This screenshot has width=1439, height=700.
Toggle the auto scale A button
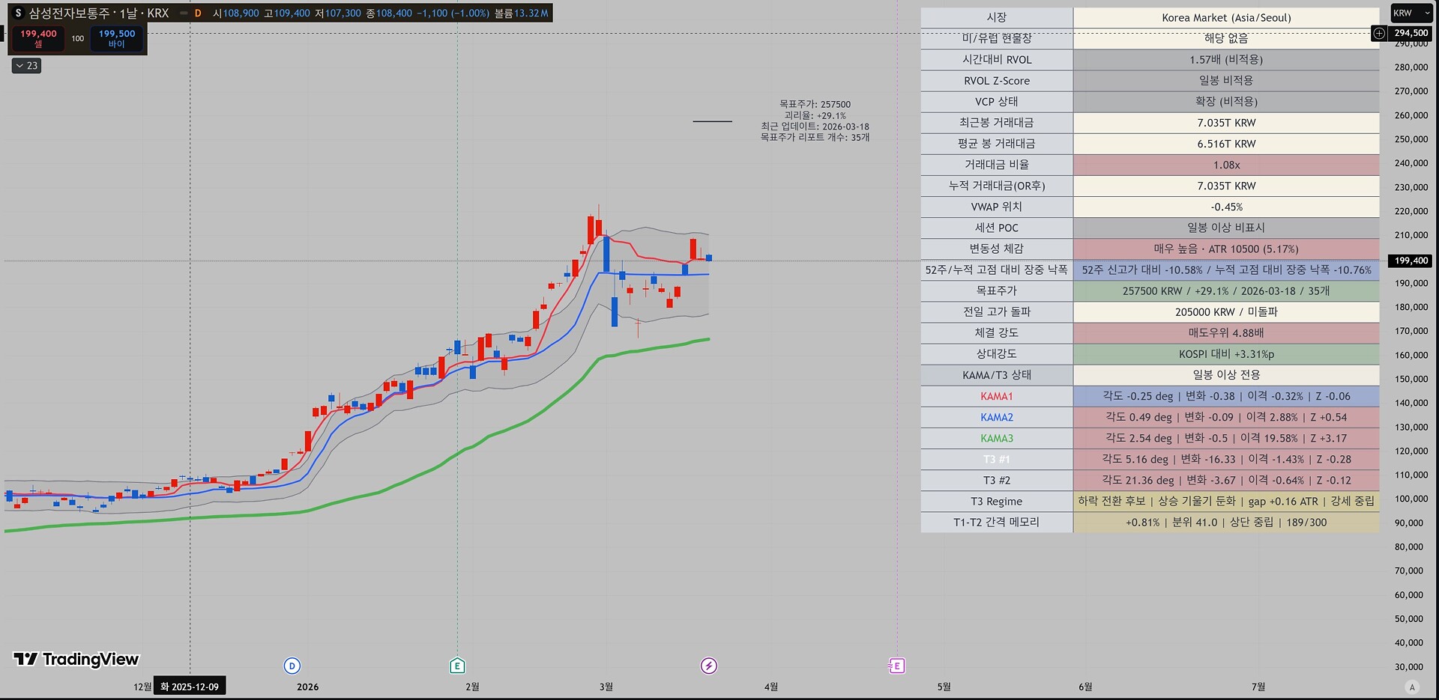(1412, 687)
